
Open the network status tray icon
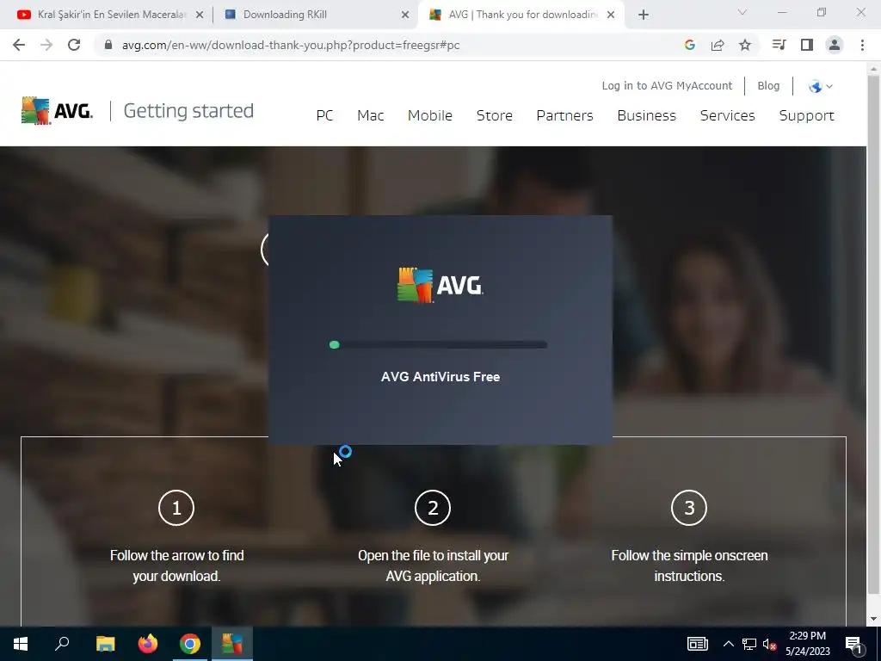749,644
